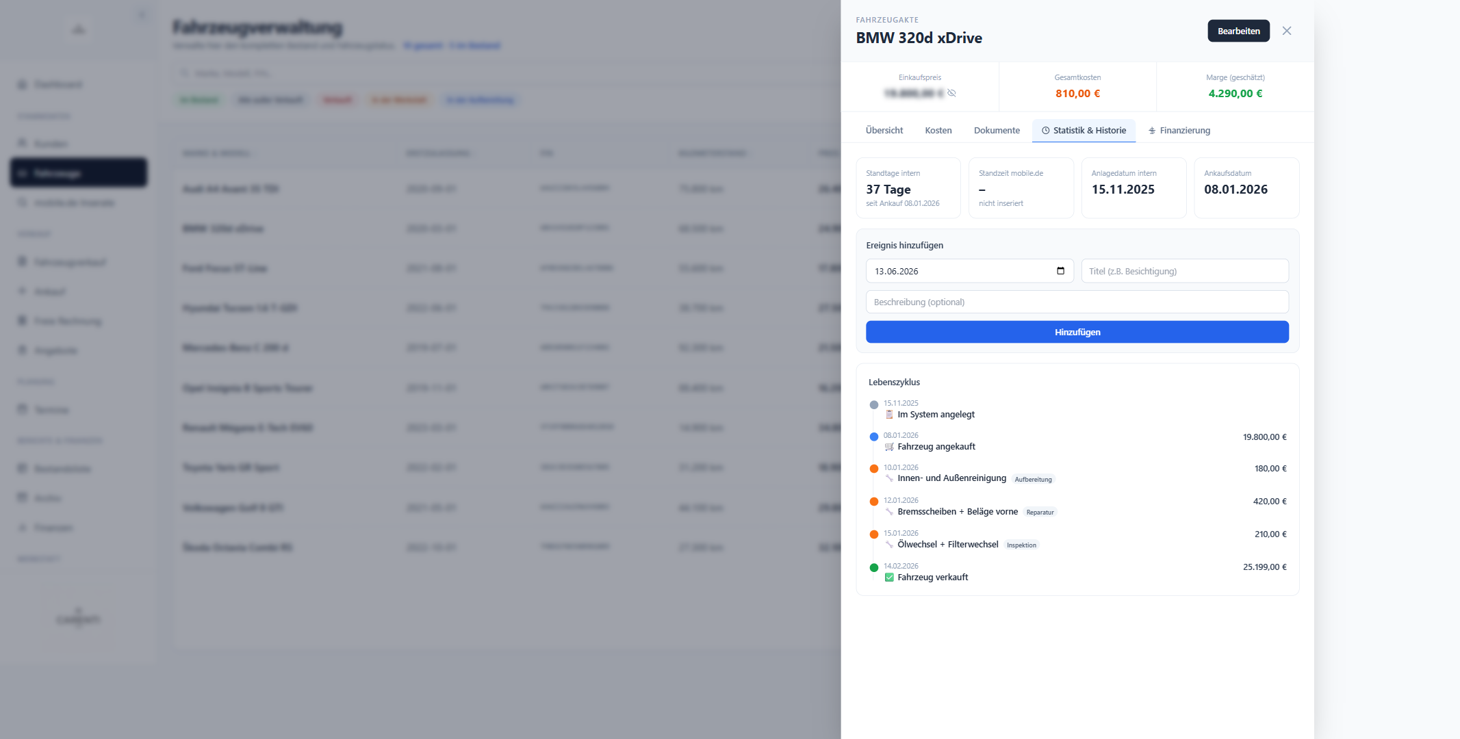1460x739 pixels.
Task: Open the Dokumente tab
Action: point(997,130)
